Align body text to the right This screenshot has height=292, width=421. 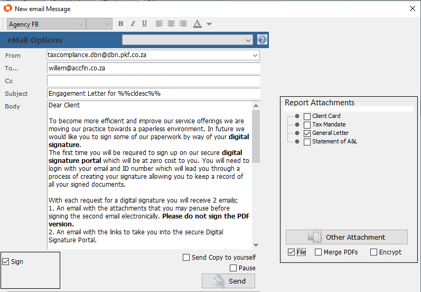click(182, 24)
